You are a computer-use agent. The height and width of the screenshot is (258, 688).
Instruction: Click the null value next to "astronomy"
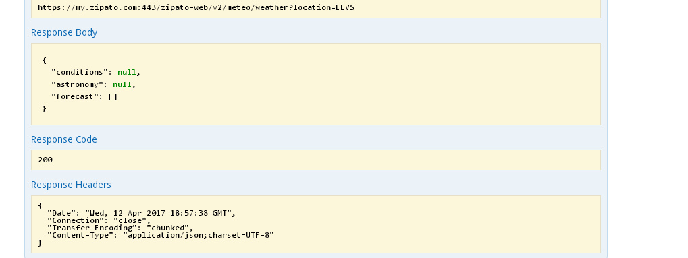tap(122, 84)
